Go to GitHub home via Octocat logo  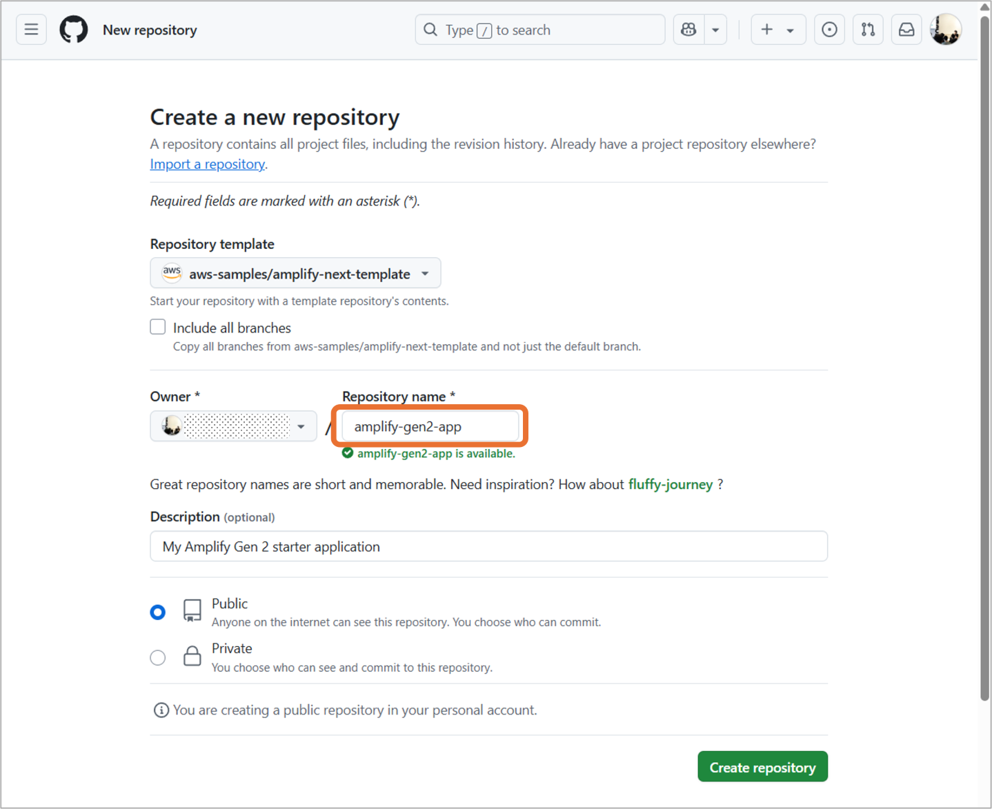click(x=74, y=30)
